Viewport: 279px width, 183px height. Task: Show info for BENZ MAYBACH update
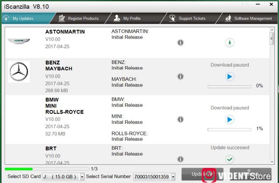point(181,77)
